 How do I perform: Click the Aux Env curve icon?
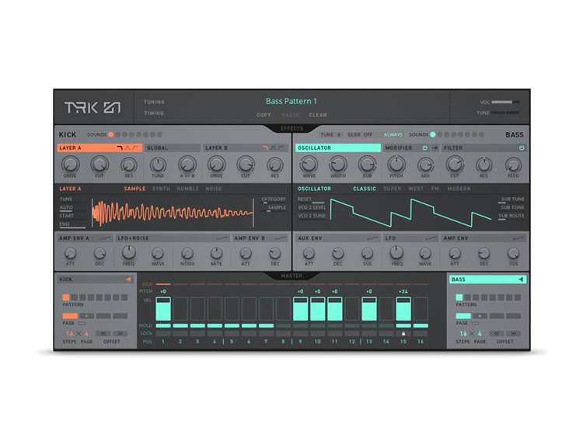[373, 238]
